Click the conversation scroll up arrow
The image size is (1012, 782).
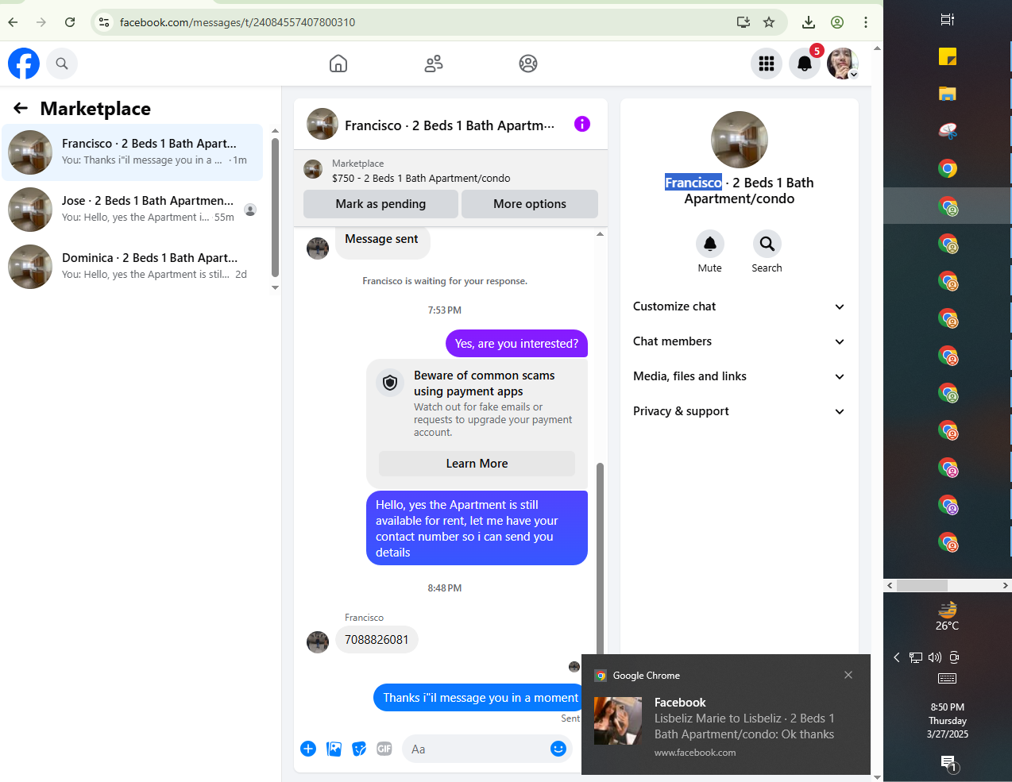point(600,234)
